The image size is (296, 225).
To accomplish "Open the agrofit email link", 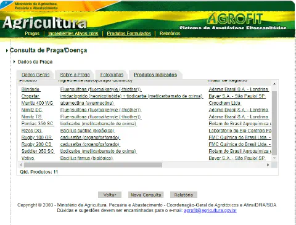I will pos(210,210).
